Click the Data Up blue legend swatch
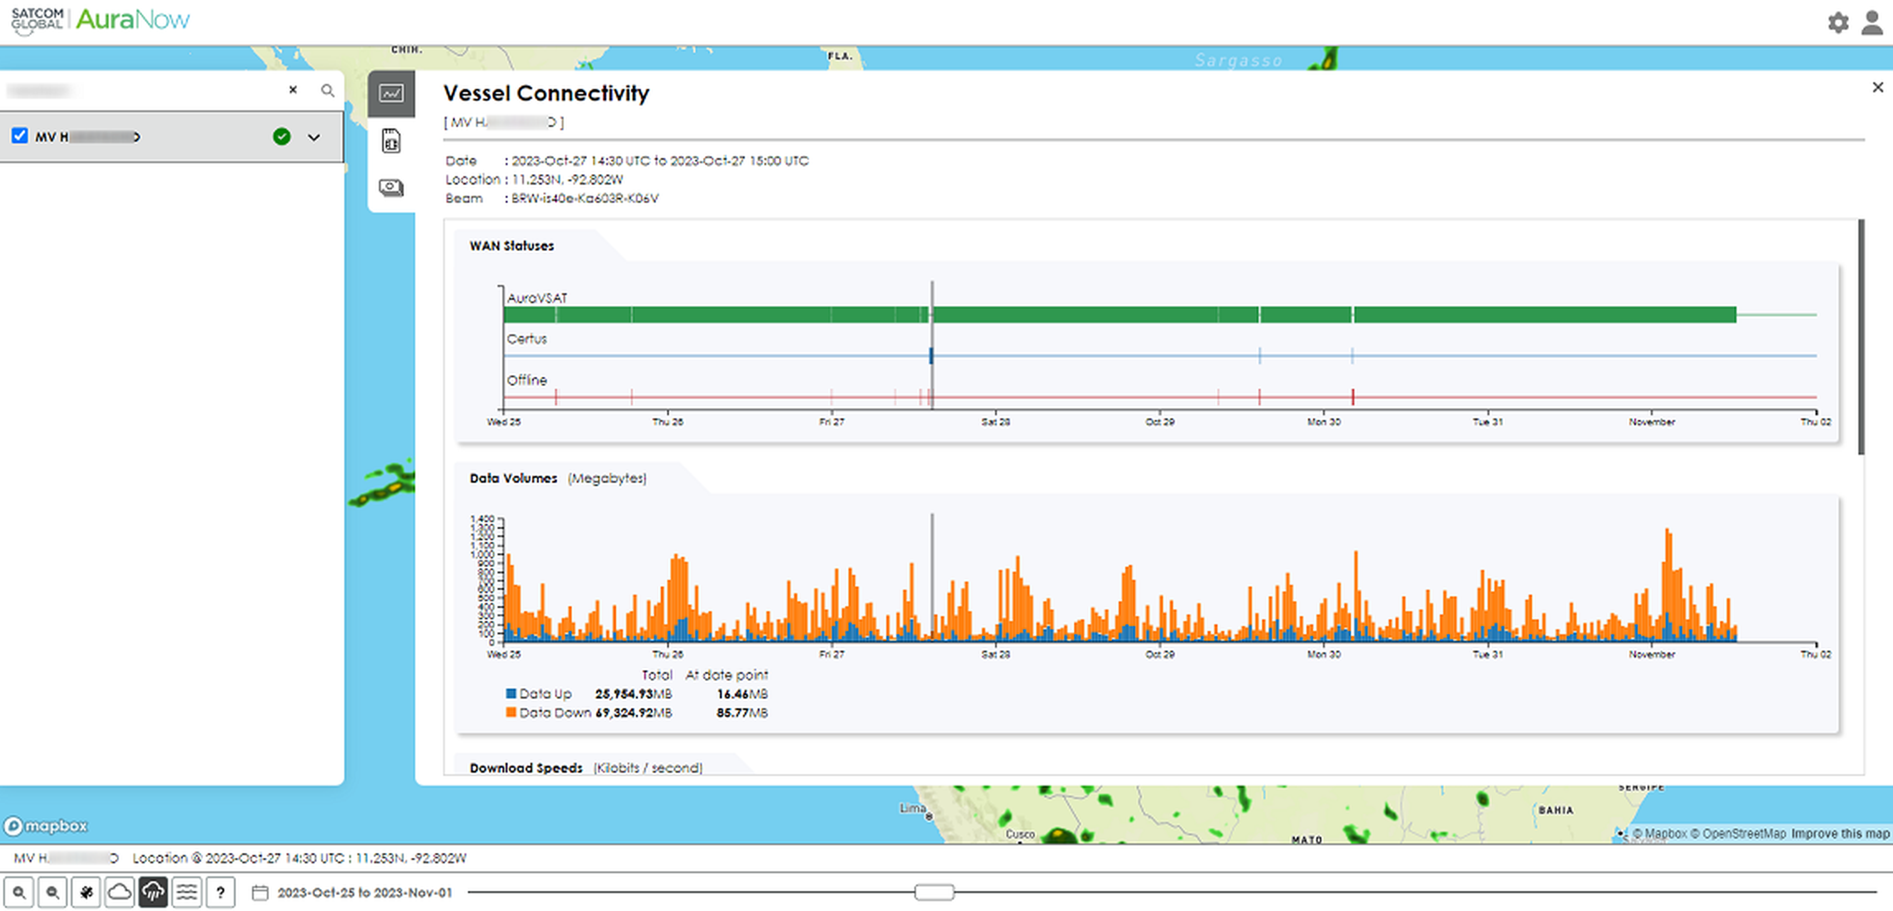 pyautogui.click(x=511, y=694)
